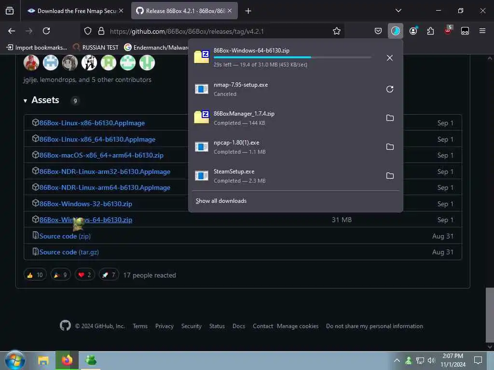
Task: Retry the nmap-7.95-setup.exe download
Action: (390, 89)
